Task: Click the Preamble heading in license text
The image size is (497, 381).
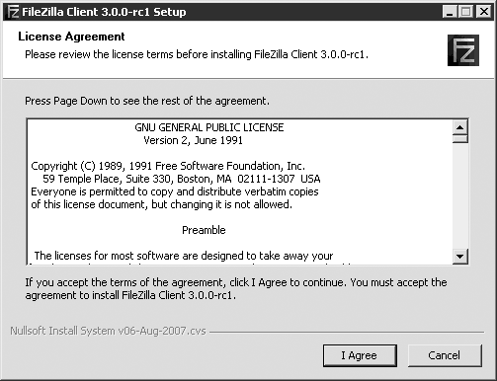Action: pos(204,230)
